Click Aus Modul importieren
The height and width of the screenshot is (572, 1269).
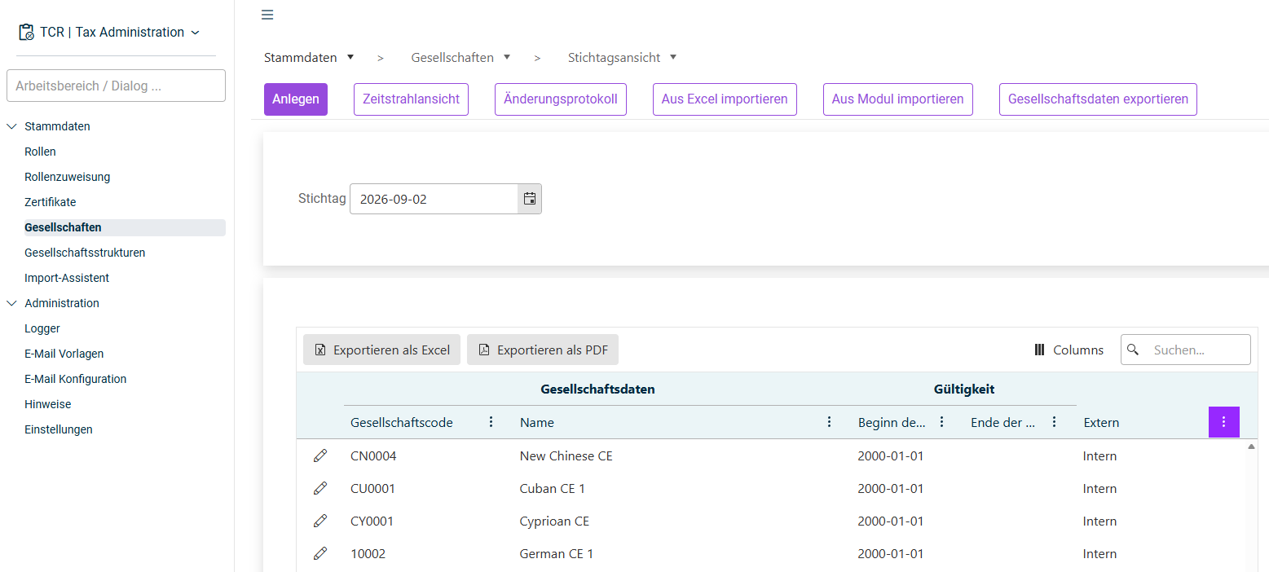pyautogui.click(x=898, y=99)
